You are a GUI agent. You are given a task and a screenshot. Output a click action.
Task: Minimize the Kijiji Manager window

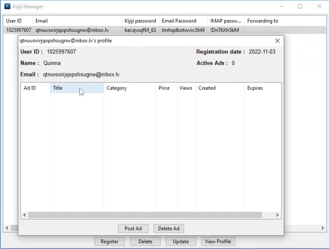pyautogui.click(x=281, y=6)
